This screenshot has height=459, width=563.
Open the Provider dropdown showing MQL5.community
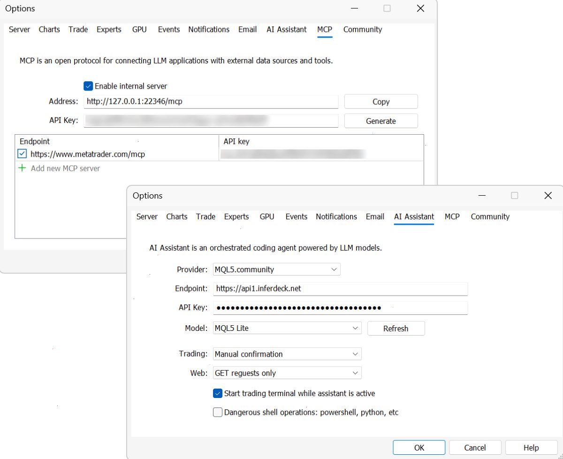[x=276, y=269]
